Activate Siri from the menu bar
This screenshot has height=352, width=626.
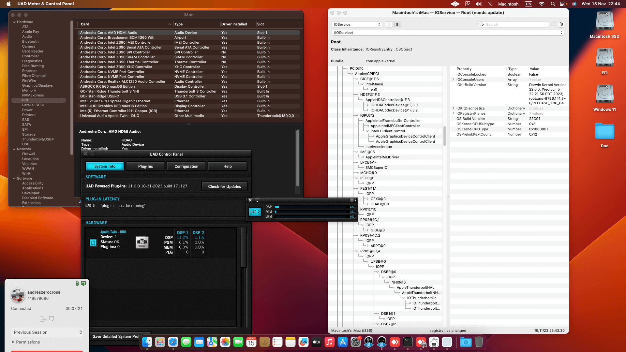coord(574,4)
